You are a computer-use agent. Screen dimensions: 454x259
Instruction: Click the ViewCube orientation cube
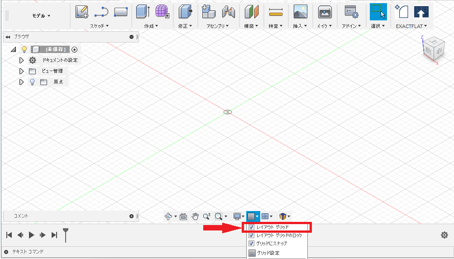tap(433, 48)
